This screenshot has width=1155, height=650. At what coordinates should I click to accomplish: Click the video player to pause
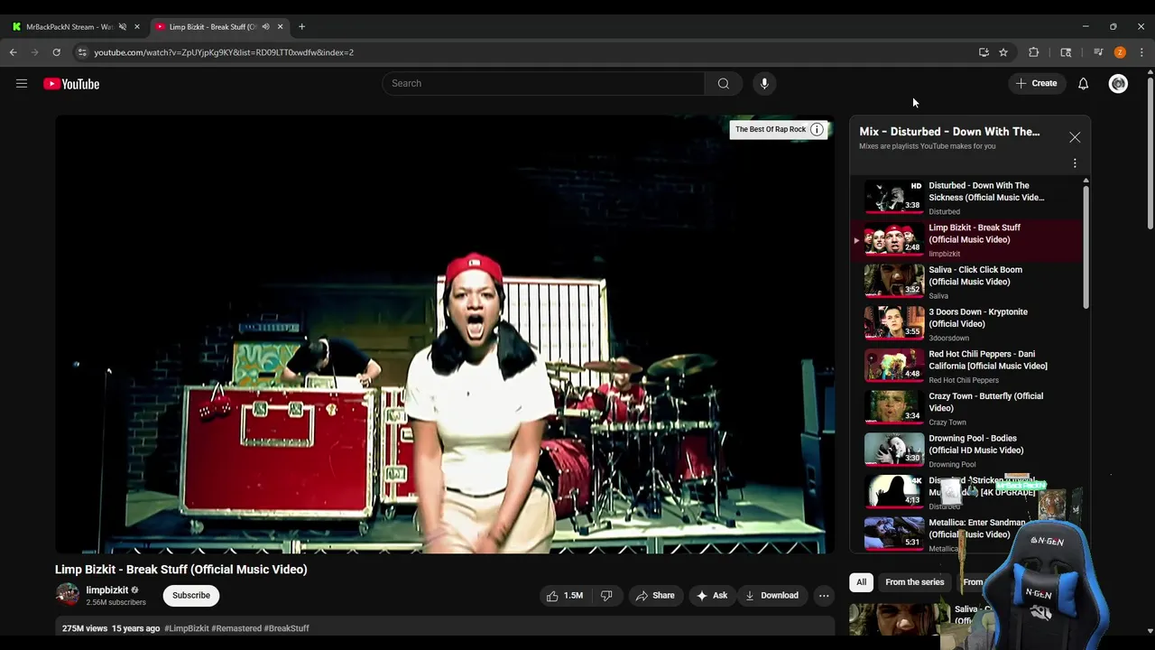[x=445, y=334]
